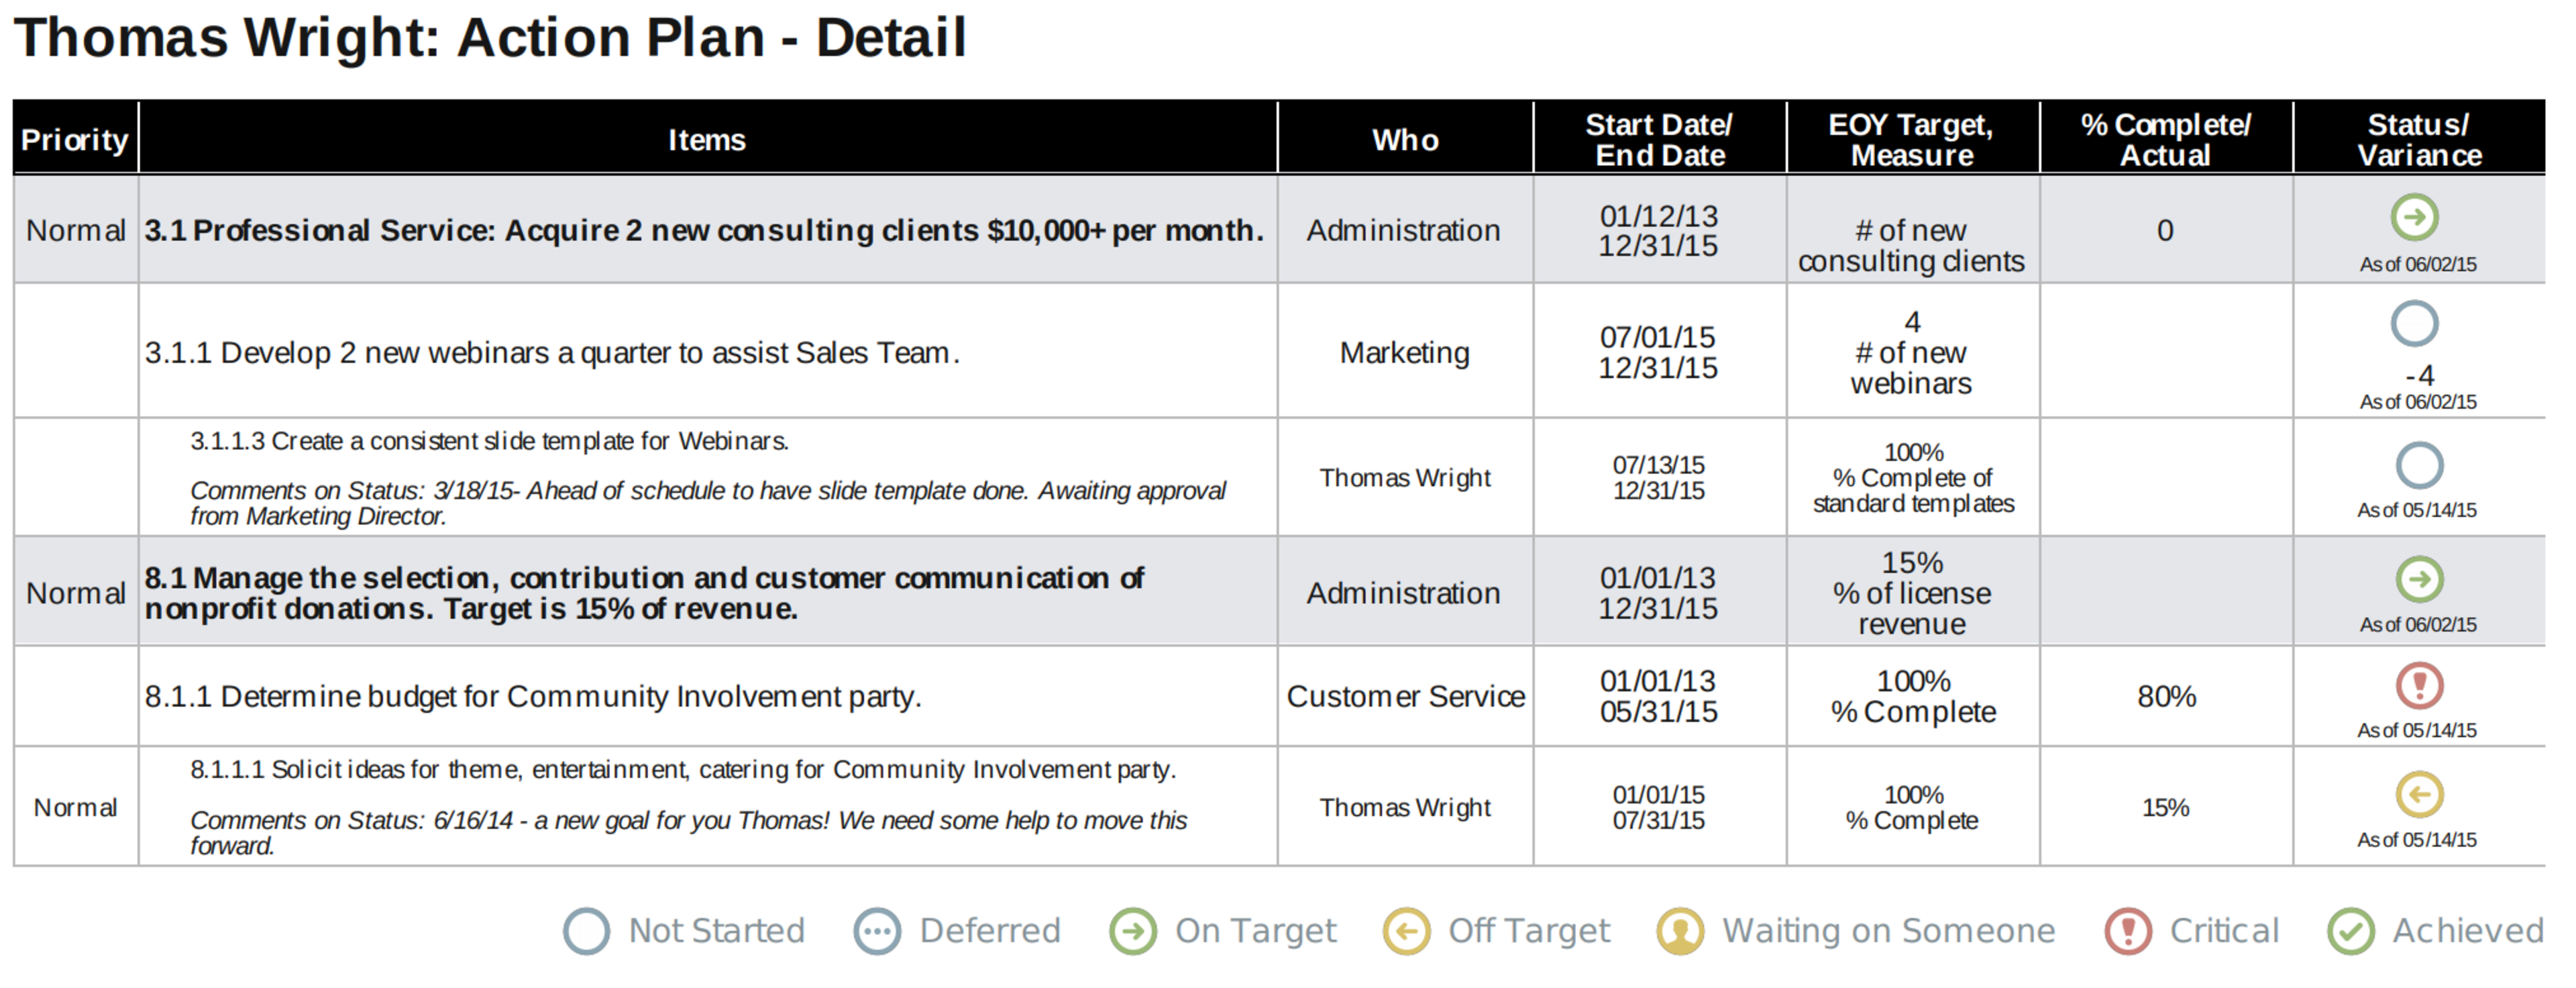Click On Target status icon for item 8.1
Viewport: 2576px width, 988px height.
(x=2419, y=579)
